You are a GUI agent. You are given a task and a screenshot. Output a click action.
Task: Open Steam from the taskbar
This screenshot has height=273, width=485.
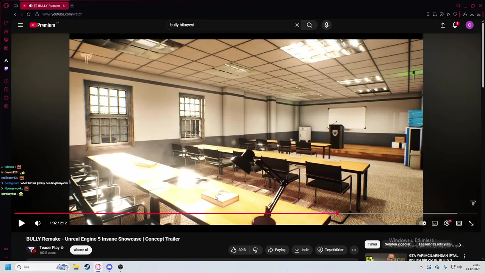87,267
